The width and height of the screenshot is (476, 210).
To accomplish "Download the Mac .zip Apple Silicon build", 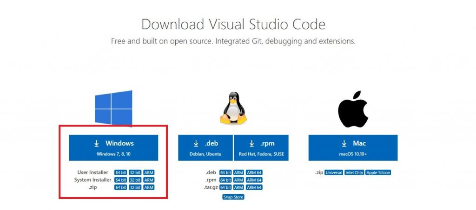I will [x=378, y=173].
